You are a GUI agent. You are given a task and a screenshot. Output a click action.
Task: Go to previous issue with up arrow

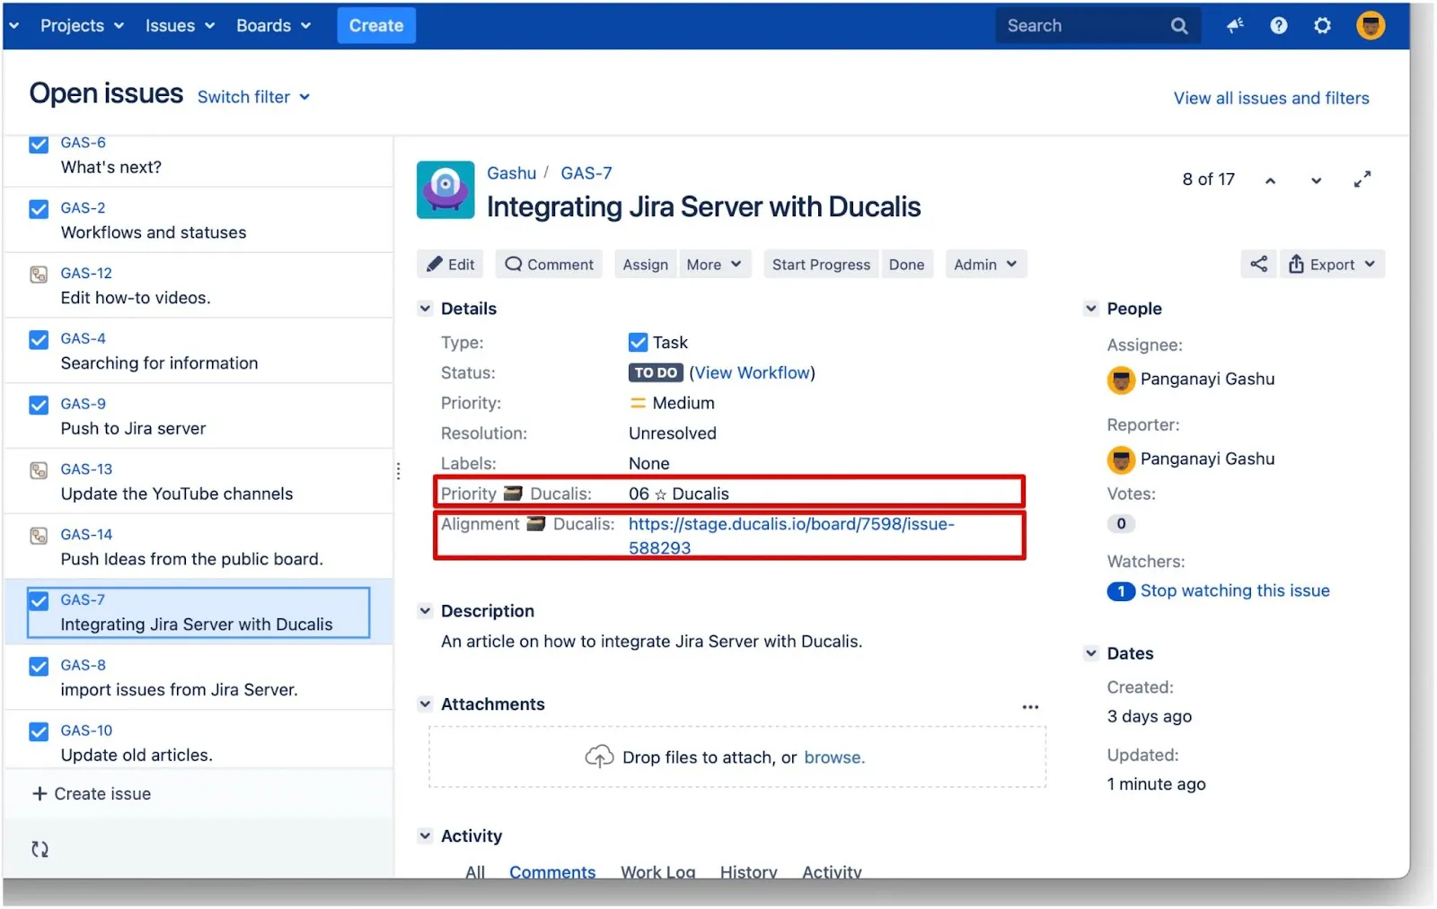(1270, 181)
